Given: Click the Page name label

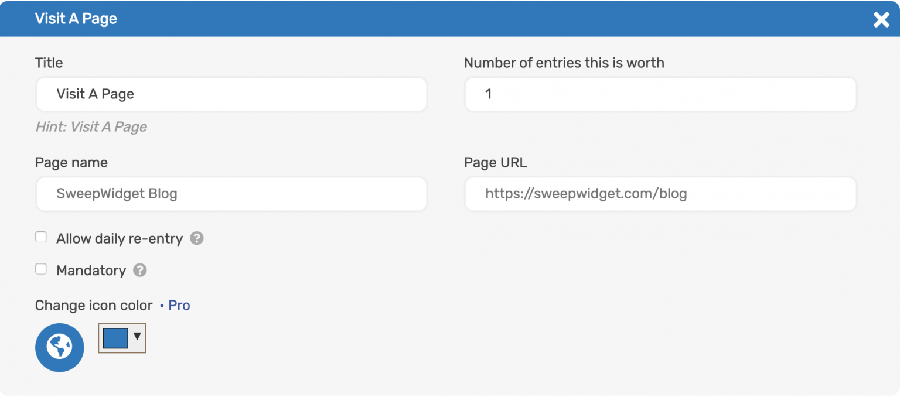Looking at the screenshot, I should point(71,163).
